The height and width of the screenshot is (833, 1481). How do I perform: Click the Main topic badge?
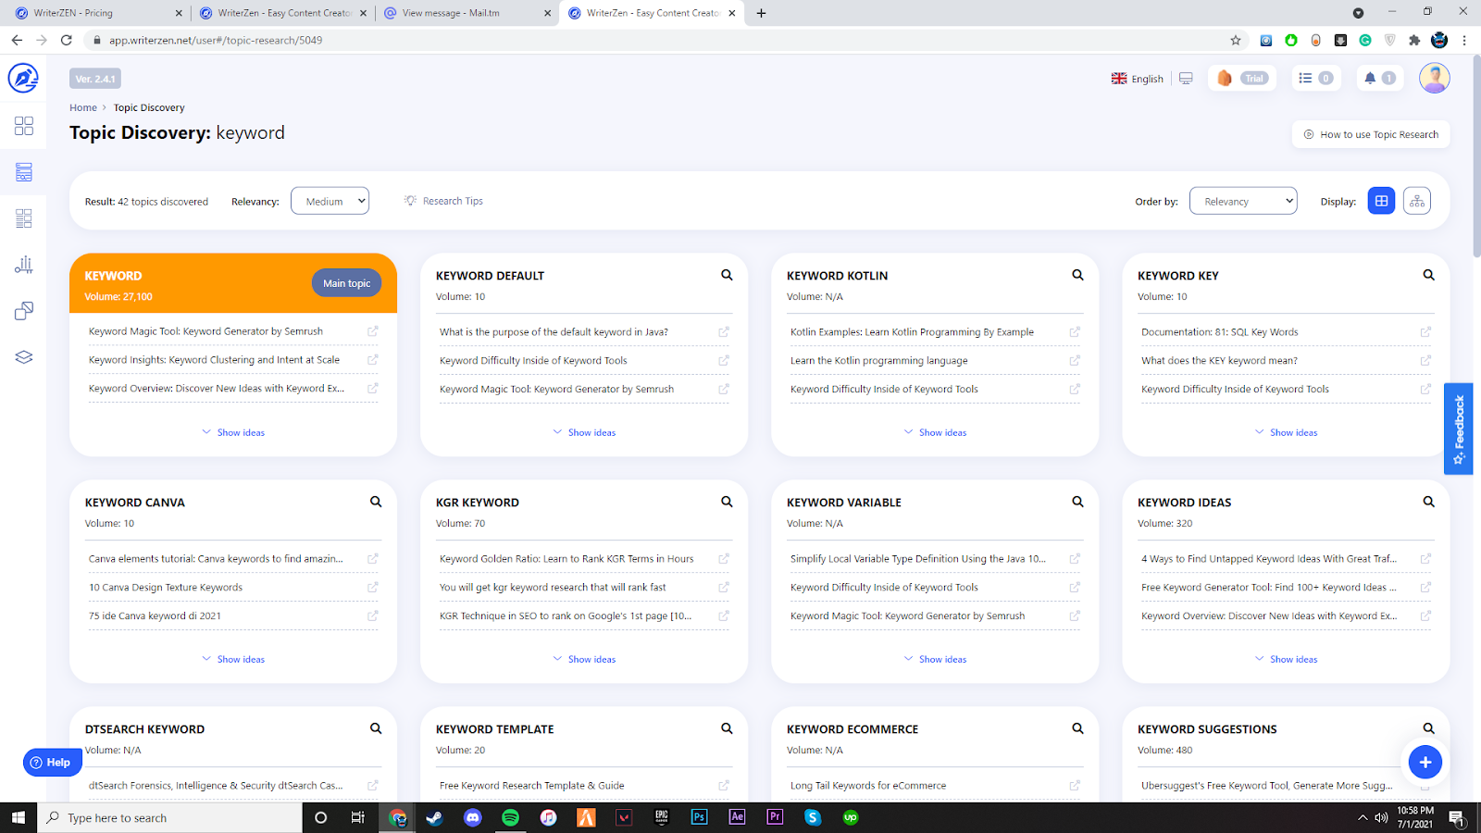pos(346,283)
